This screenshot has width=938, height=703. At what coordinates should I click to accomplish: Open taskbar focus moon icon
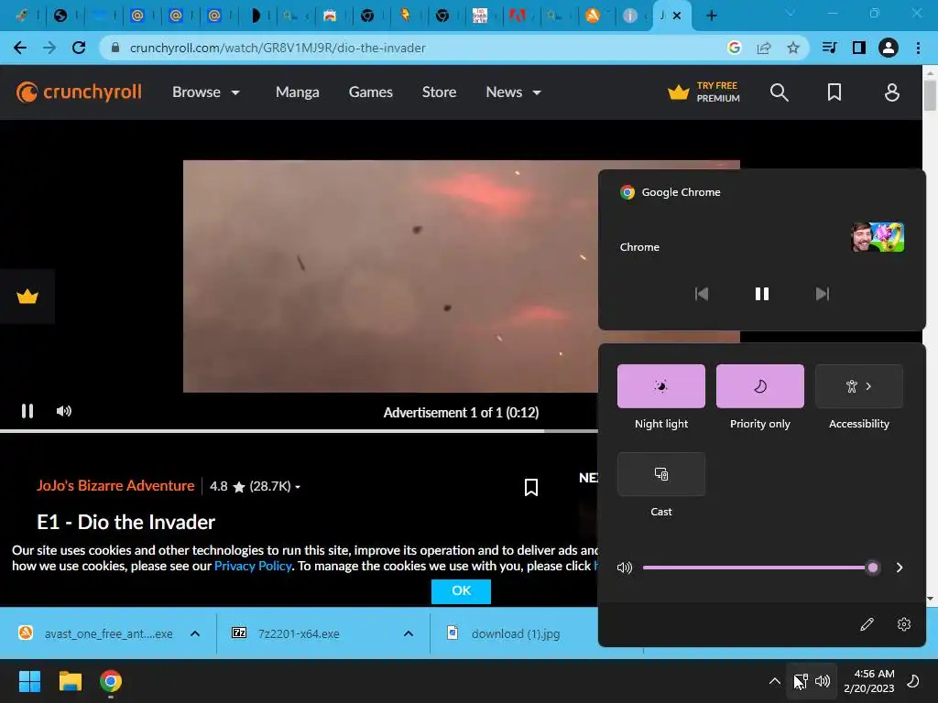[x=913, y=681]
